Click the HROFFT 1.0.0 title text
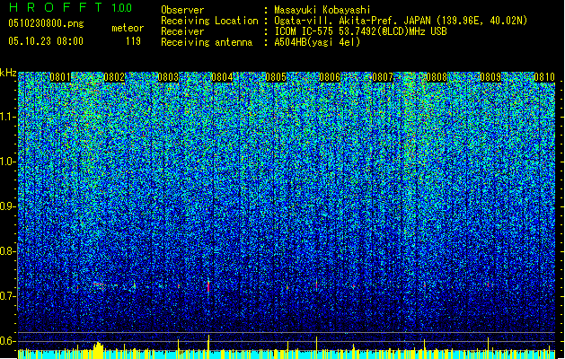The width and height of the screenshot is (565, 359). (x=70, y=7)
